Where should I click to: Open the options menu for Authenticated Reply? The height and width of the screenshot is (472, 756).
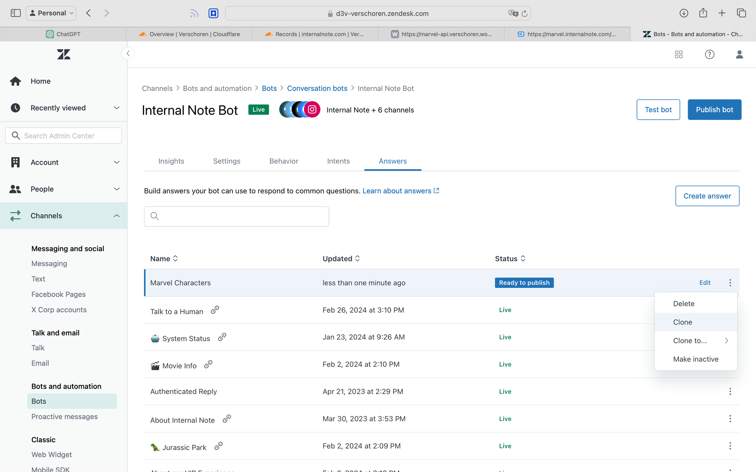click(730, 392)
